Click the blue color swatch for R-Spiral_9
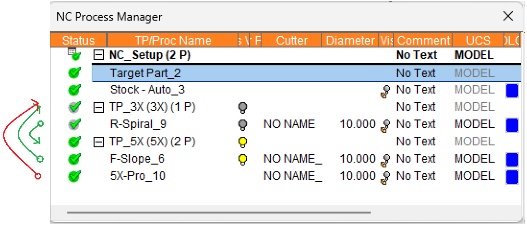 coord(512,125)
